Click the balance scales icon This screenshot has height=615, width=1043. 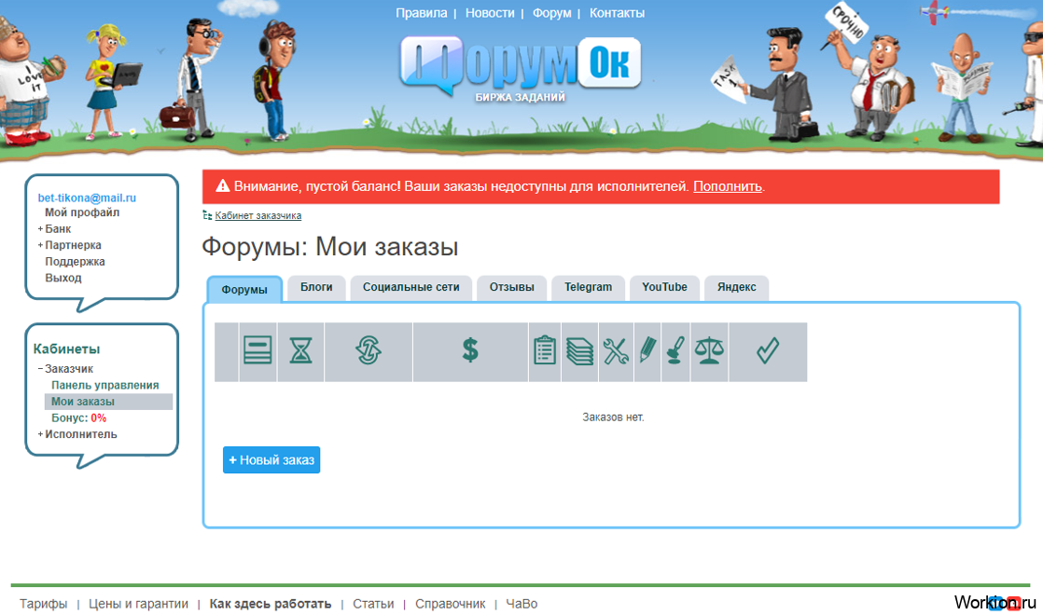click(x=709, y=350)
